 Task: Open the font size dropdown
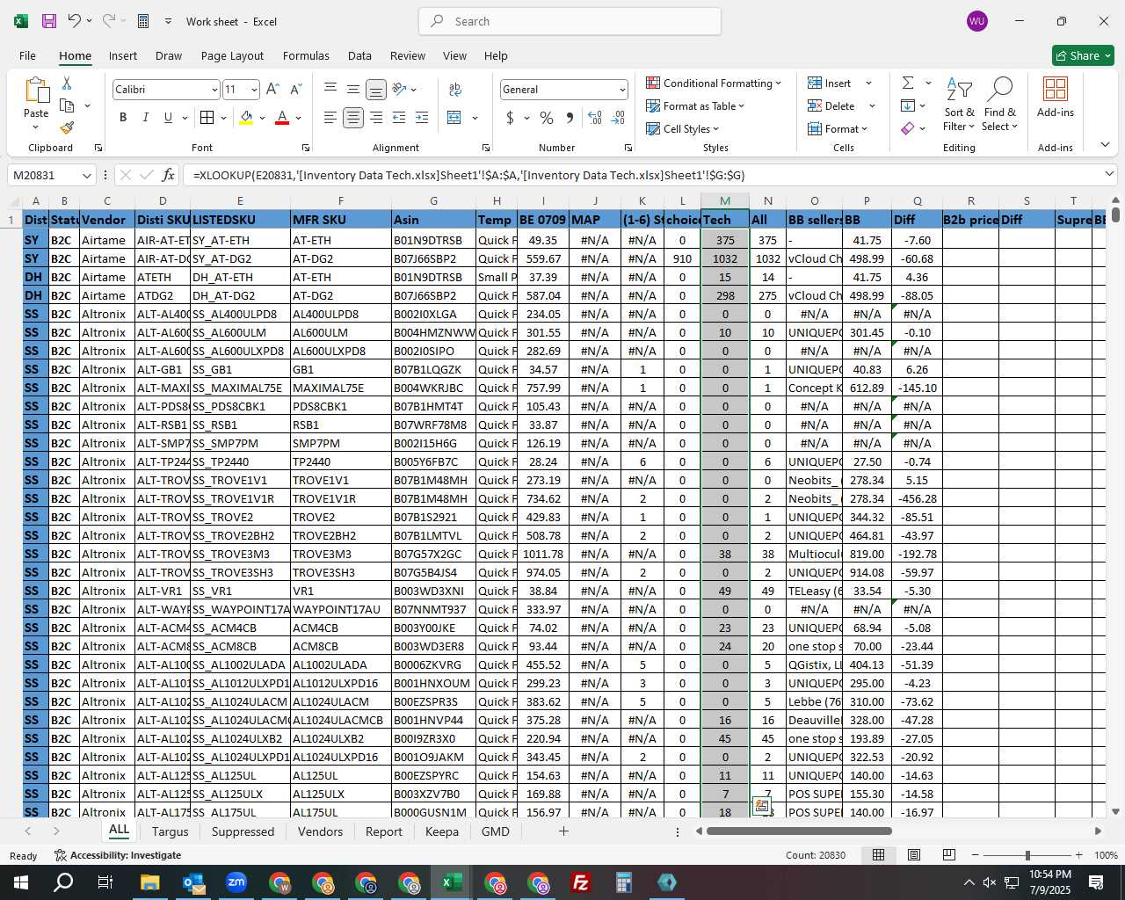pyautogui.click(x=254, y=90)
